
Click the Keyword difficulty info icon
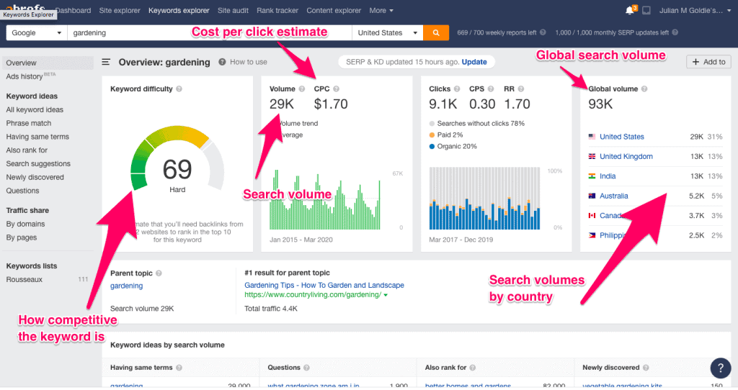(x=179, y=89)
